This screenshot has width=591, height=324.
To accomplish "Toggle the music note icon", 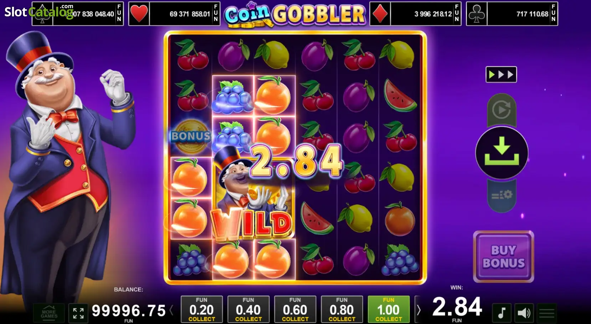I will tap(502, 313).
